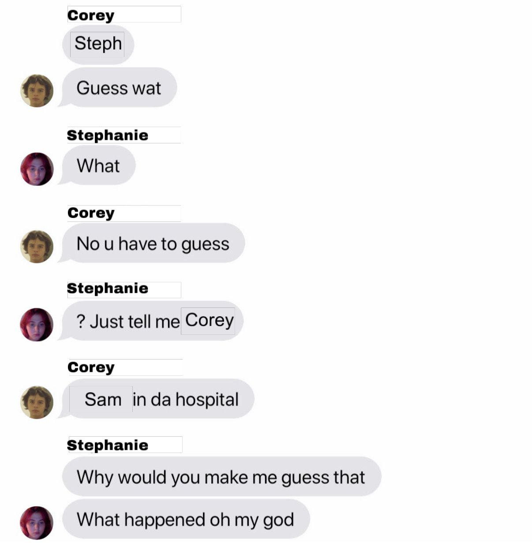532x543 pixels.
Task: Click the Corey name above "No u have to guess"
Action: [x=91, y=213]
